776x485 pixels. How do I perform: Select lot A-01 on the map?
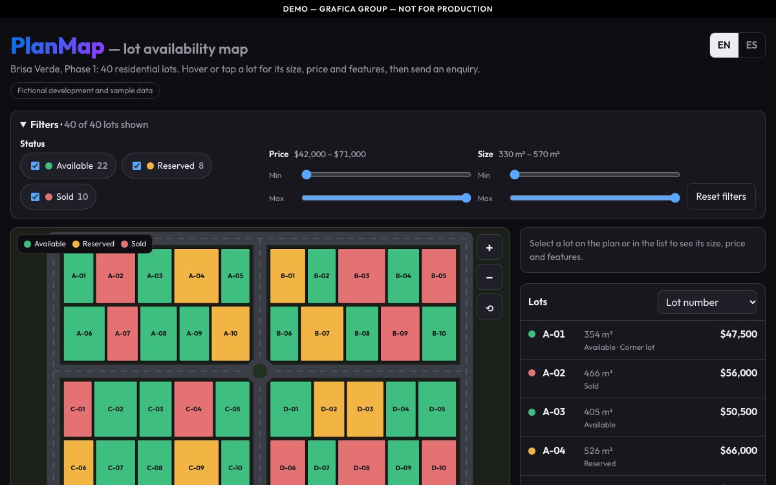click(78, 276)
